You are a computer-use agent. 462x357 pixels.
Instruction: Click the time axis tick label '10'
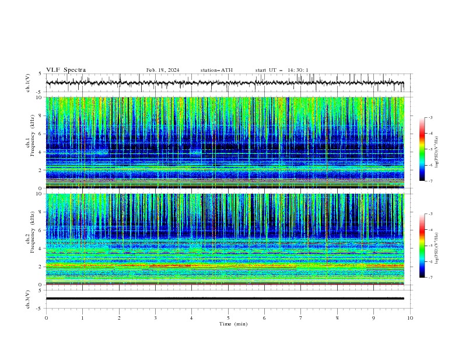click(410, 318)
